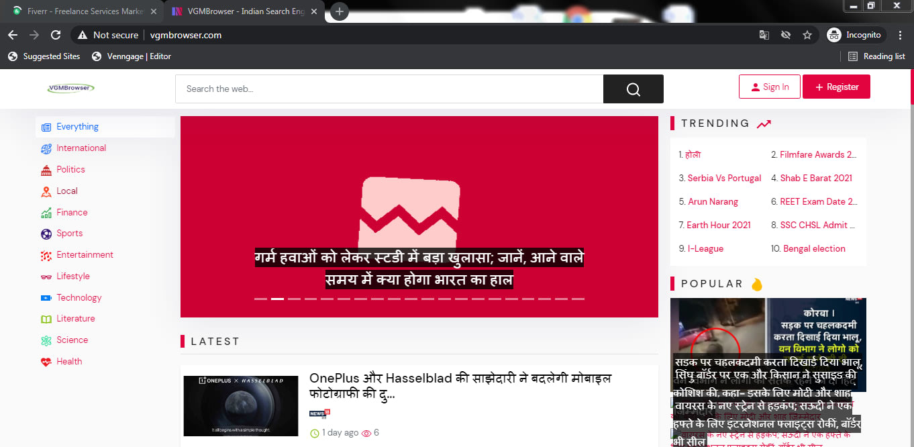
Task: Click the Sign In button
Action: tap(769, 87)
